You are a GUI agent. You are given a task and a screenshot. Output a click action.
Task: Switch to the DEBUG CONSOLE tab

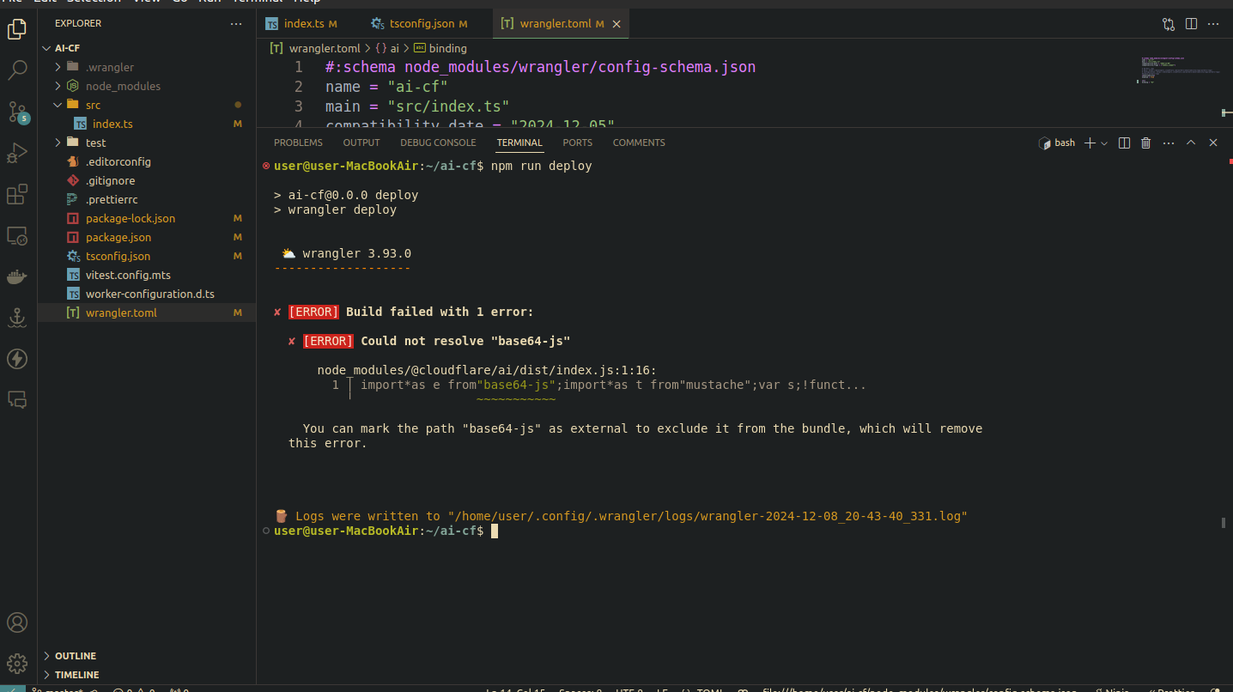pyautogui.click(x=438, y=143)
